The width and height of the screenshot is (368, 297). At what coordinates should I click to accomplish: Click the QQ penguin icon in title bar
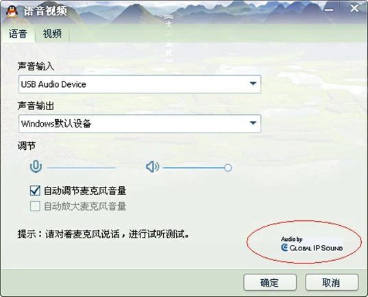[x=12, y=11]
